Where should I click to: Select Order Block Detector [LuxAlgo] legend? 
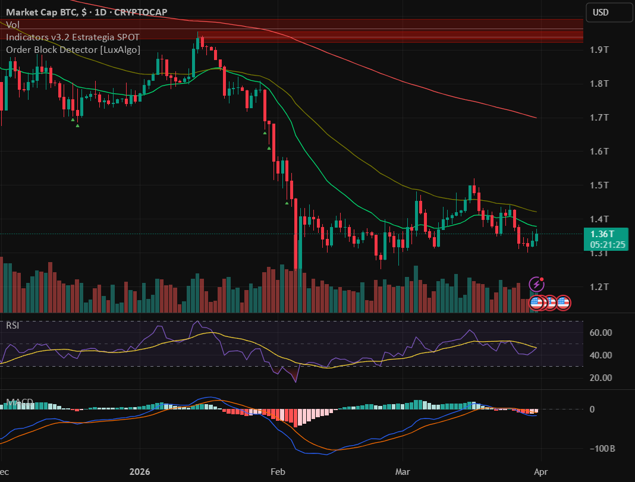point(73,50)
